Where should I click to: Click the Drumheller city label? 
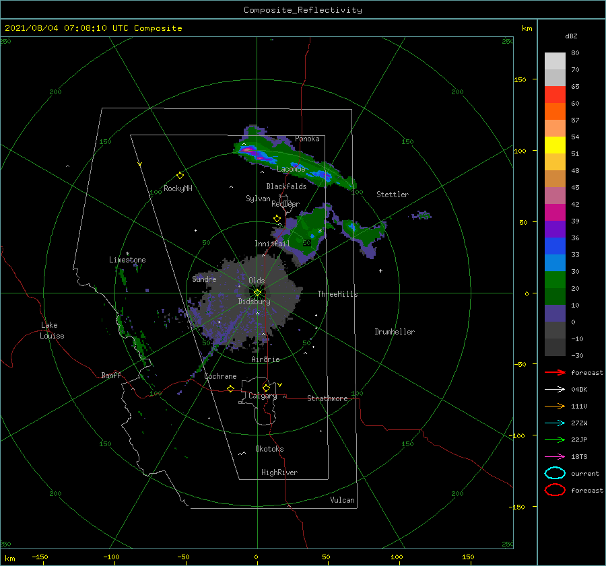(395, 332)
